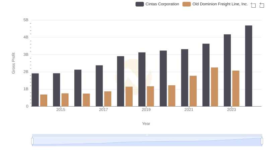Toggle Cintas Corporation legend series
Screen dimensions: 268x154
[157, 4]
